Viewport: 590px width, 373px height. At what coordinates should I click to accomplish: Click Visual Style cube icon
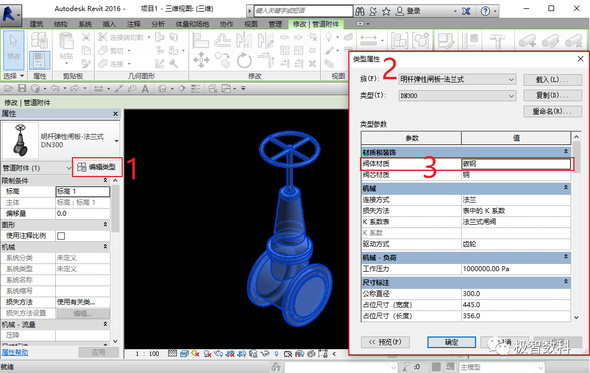click(184, 354)
